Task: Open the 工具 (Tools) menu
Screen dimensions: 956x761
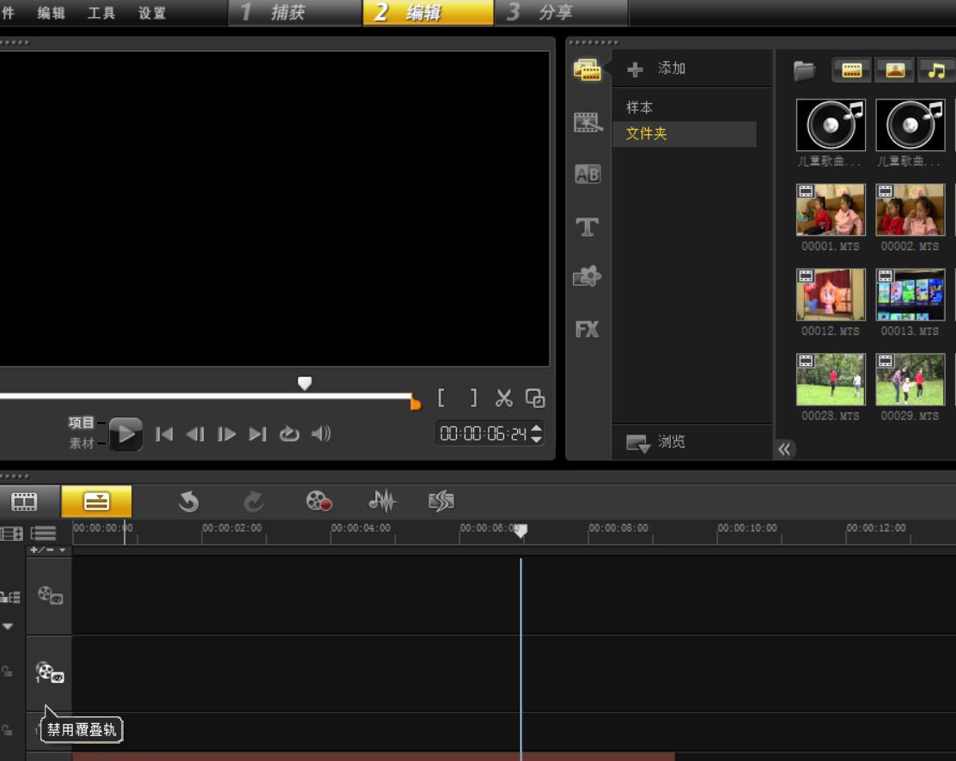Action: point(101,13)
